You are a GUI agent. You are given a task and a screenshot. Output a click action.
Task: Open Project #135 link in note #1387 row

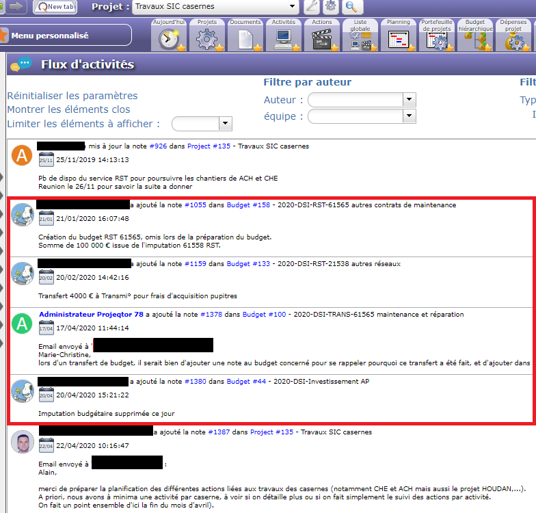click(272, 432)
